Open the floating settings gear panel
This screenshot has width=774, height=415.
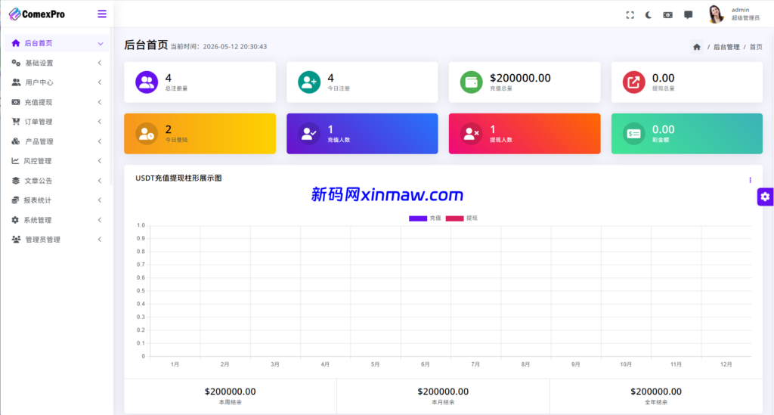click(765, 197)
